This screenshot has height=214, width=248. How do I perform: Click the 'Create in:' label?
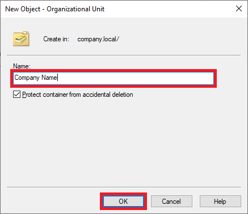tap(56, 39)
